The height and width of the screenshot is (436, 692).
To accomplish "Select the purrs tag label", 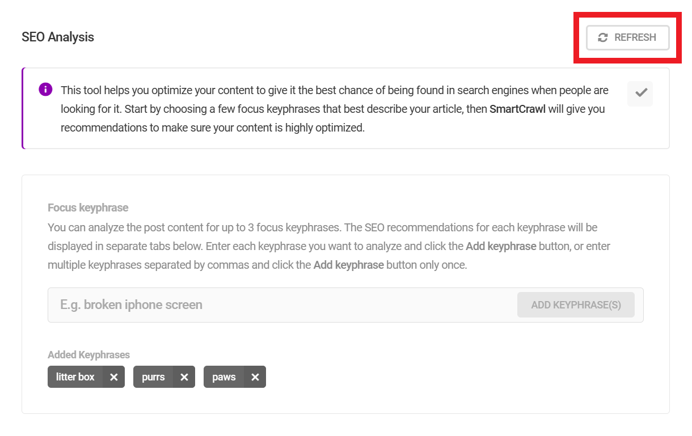I will 153,377.
